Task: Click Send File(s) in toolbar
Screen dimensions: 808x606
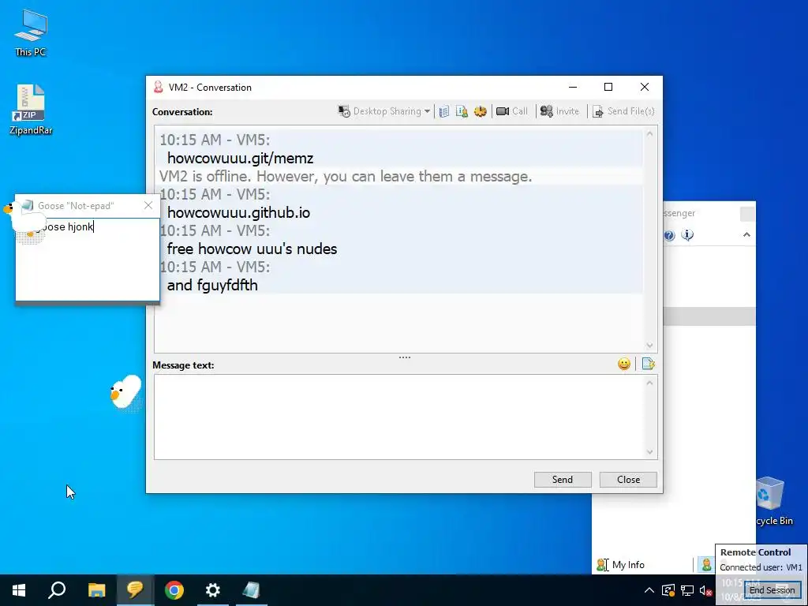Action: tap(623, 111)
